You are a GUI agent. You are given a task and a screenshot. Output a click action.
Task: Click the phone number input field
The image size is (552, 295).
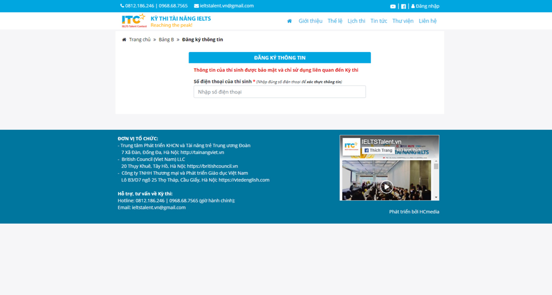coord(279,92)
